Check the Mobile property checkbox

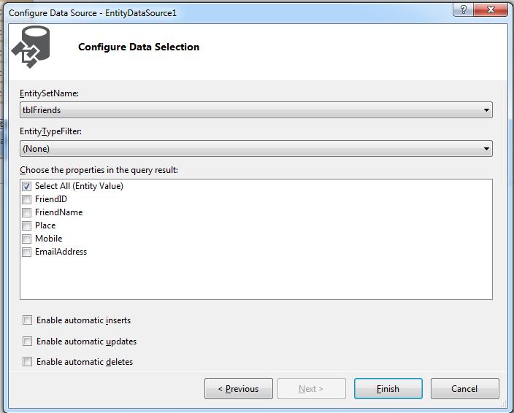26,239
